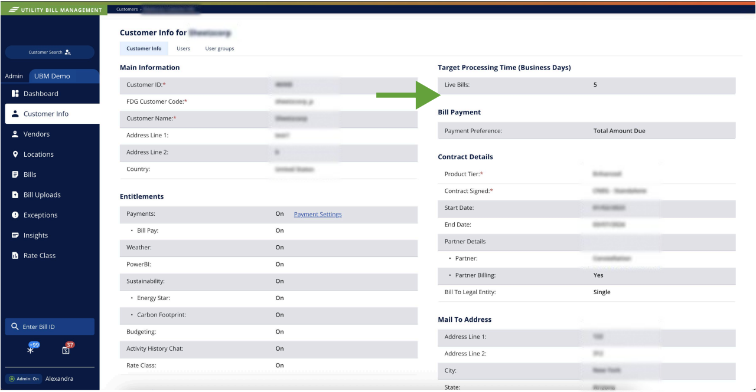Screen dimensions: 756x392
Task: Click the Partner Billing Yes value
Action: point(598,275)
